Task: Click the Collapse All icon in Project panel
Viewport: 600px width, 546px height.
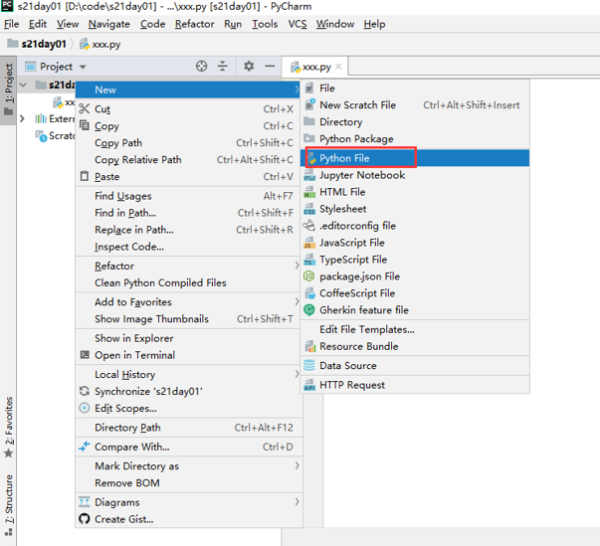Action: point(226,67)
